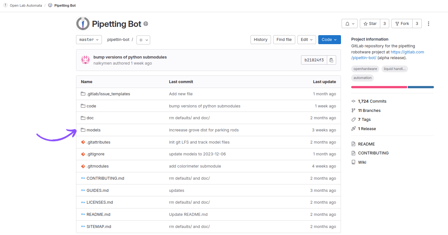The height and width of the screenshot is (235, 448).
Task: Open the Code clone dropdown
Action: (329, 40)
